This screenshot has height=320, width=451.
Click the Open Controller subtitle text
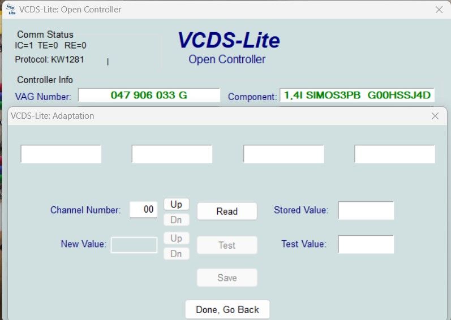(x=227, y=59)
